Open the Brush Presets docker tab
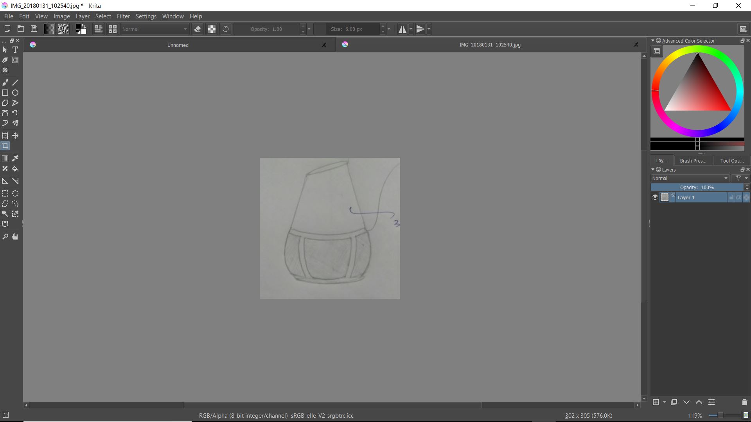 click(x=693, y=161)
